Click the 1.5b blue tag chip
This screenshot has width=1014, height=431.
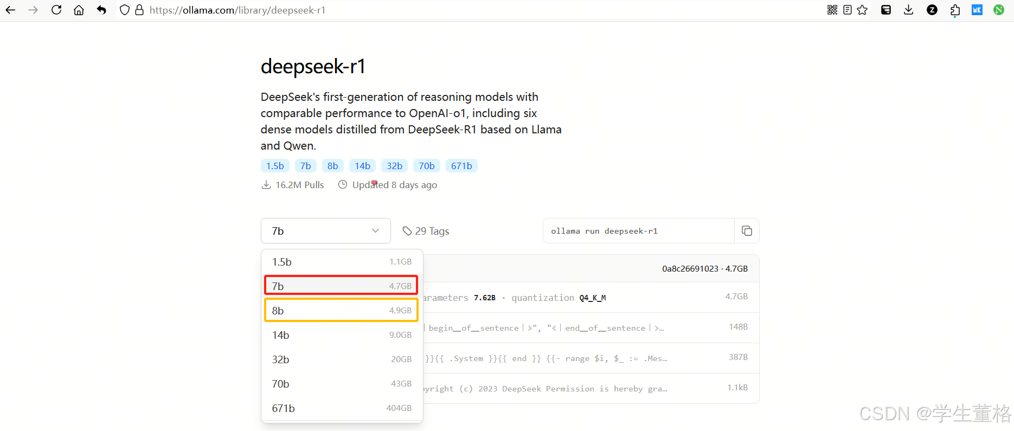(275, 166)
